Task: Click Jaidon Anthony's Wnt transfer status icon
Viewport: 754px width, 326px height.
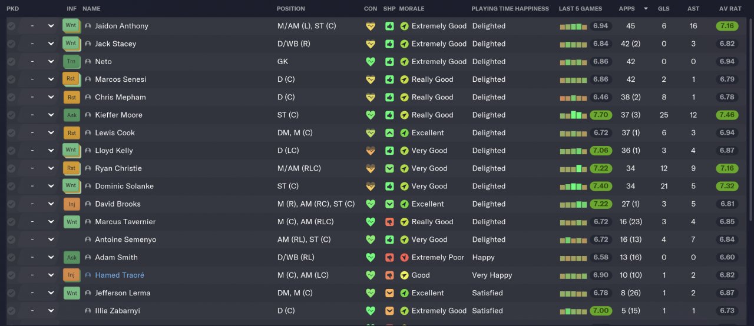Action: [71, 26]
